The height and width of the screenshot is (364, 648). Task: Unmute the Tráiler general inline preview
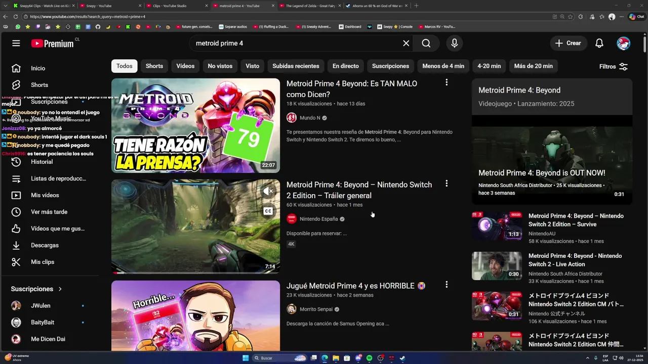coord(268,191)
